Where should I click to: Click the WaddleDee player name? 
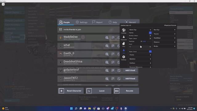(x=70, y=37)
